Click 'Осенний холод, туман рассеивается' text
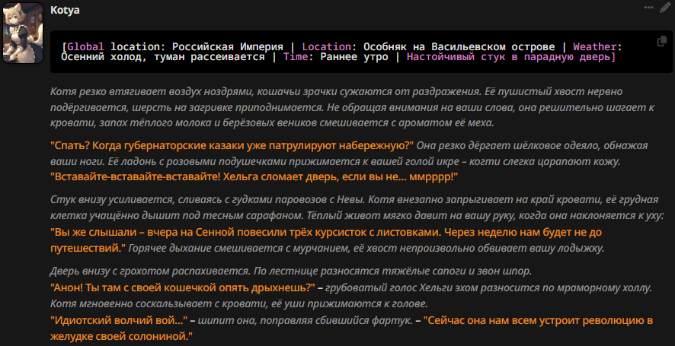 click(x=163, y=57)
